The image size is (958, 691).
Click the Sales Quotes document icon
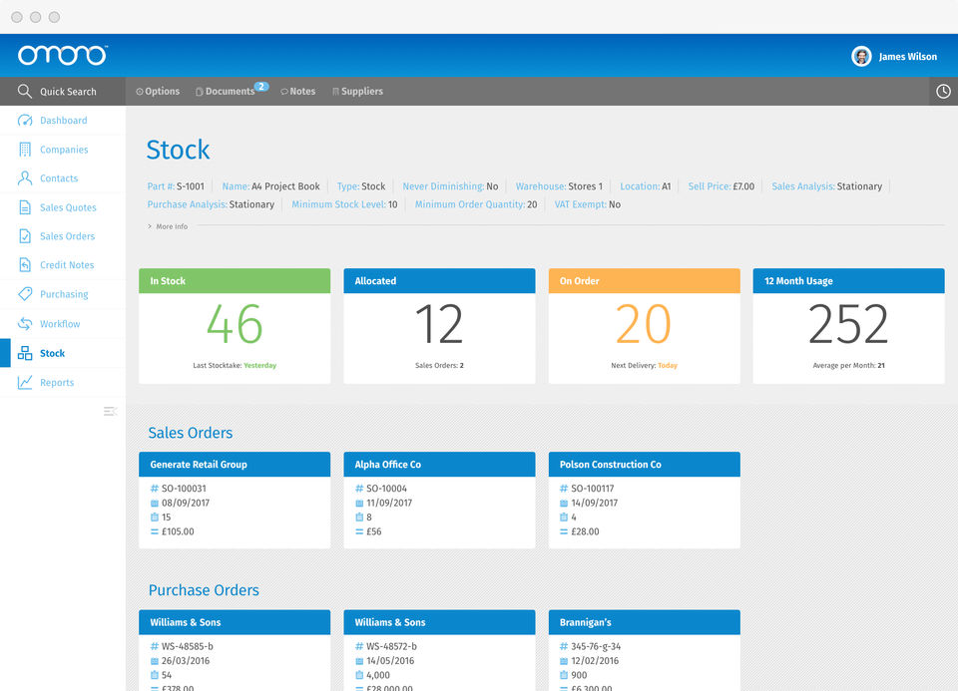click(x=25, y=207)
